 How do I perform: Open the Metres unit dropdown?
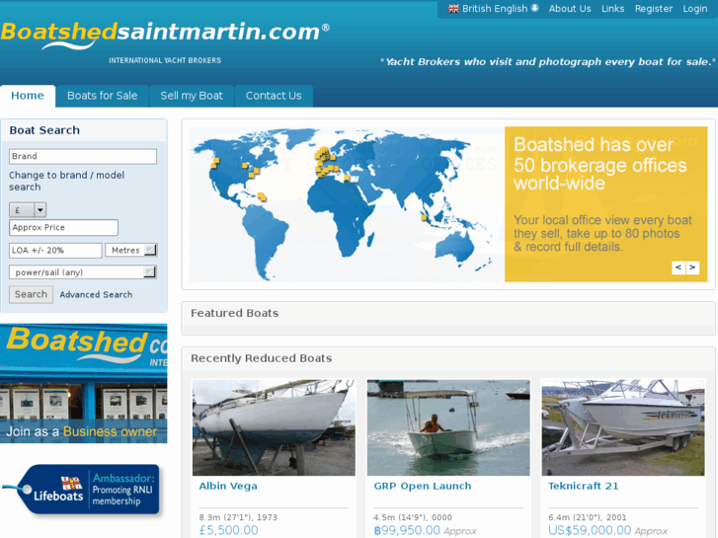click(131, 250)
